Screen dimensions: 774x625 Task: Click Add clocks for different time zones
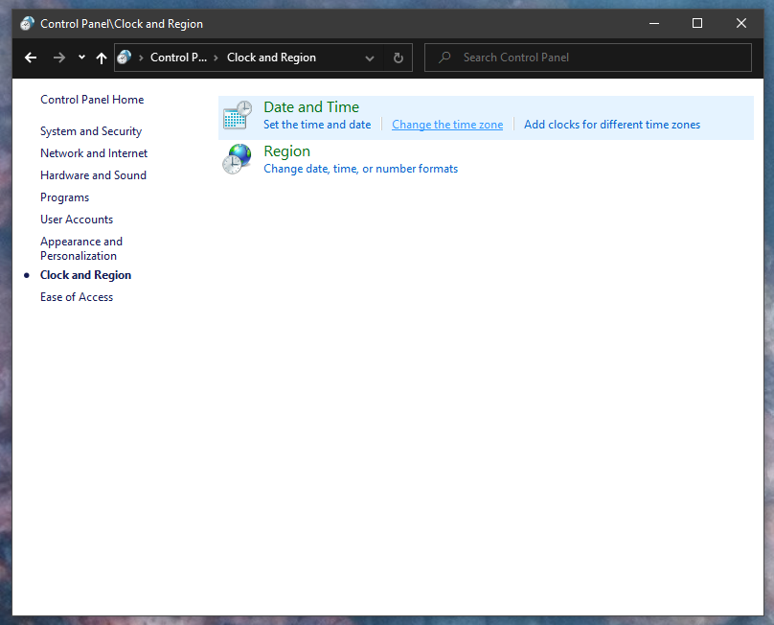[611, 124]
